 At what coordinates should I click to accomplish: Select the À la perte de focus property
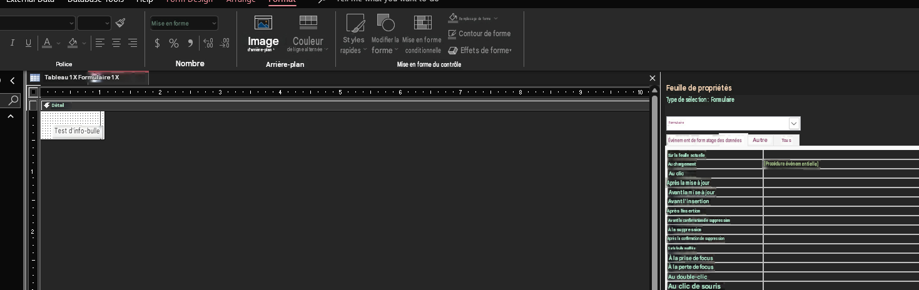click(x=691, y=267)
